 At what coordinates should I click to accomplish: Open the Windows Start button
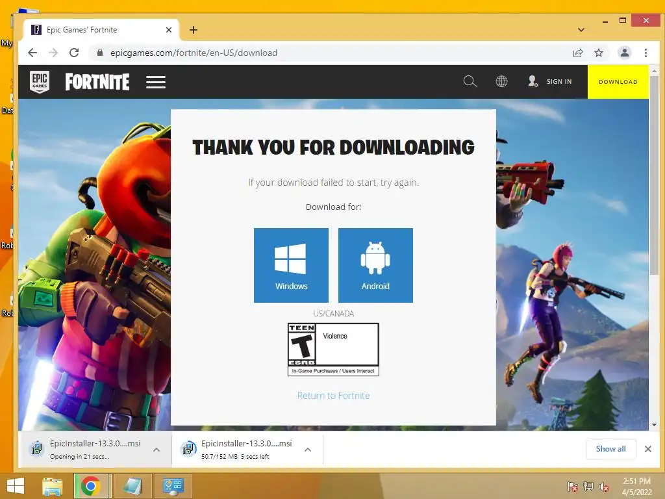[x=16, y=486]
